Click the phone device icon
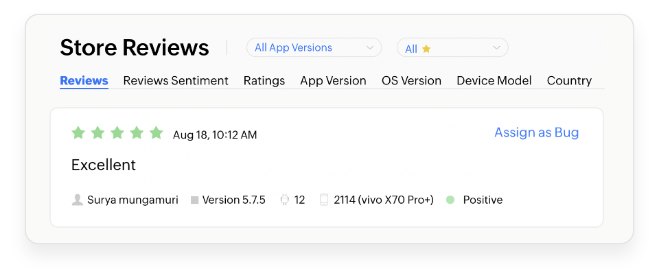The width and height of the screenshot is (659, 280). (x=324, y=200)
